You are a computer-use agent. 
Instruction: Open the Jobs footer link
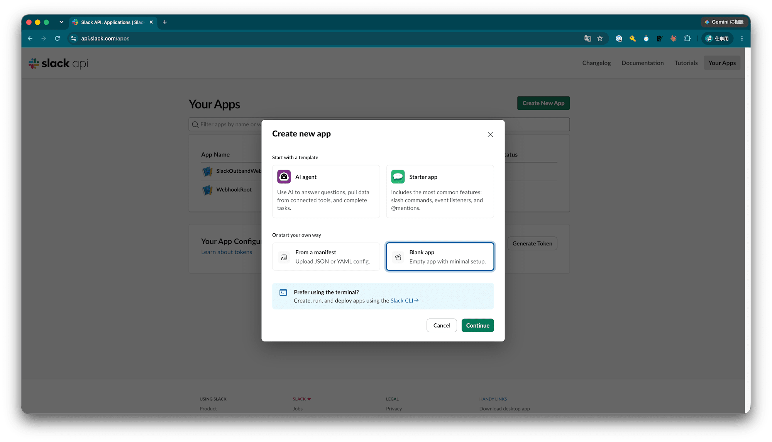click(298, 409)
